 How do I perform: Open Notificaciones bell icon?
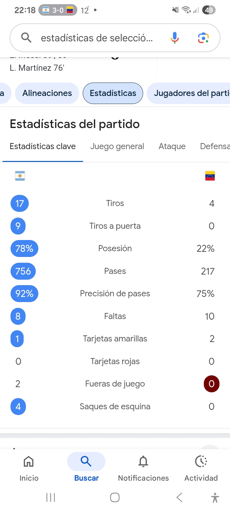[143, 461]
